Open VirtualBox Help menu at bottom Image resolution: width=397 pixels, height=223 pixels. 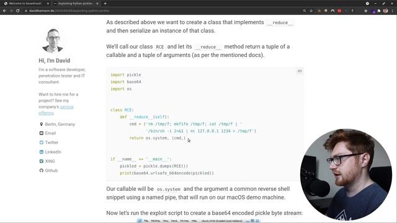(194, 221)
